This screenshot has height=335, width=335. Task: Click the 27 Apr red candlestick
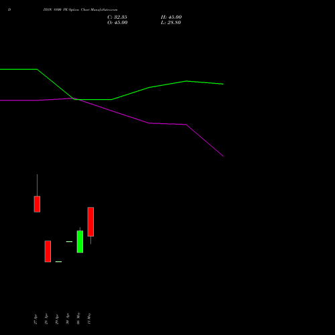[x=37, y=204]
